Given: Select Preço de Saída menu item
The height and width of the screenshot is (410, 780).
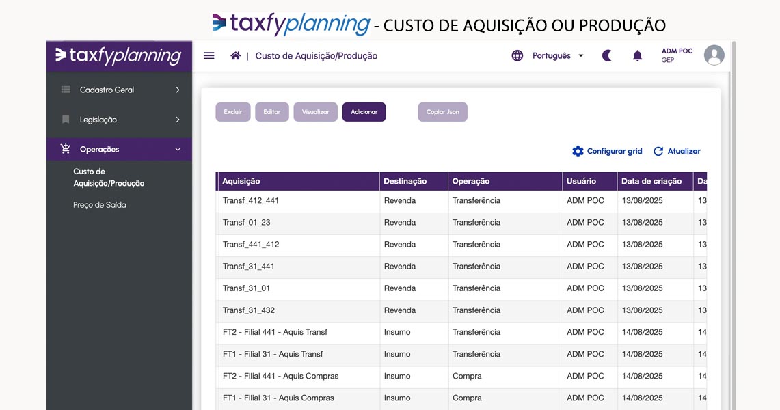Looking at the screenshot, I should (x=100, y=205).
